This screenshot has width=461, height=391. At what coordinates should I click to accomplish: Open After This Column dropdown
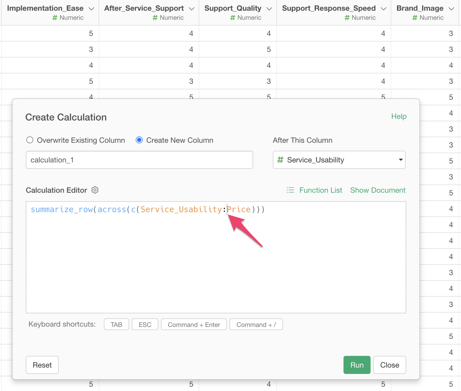point(339,160)
